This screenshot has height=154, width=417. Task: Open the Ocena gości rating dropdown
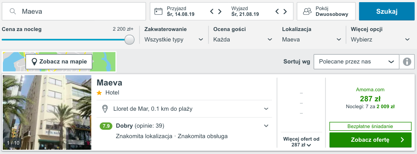pos(243,40)
